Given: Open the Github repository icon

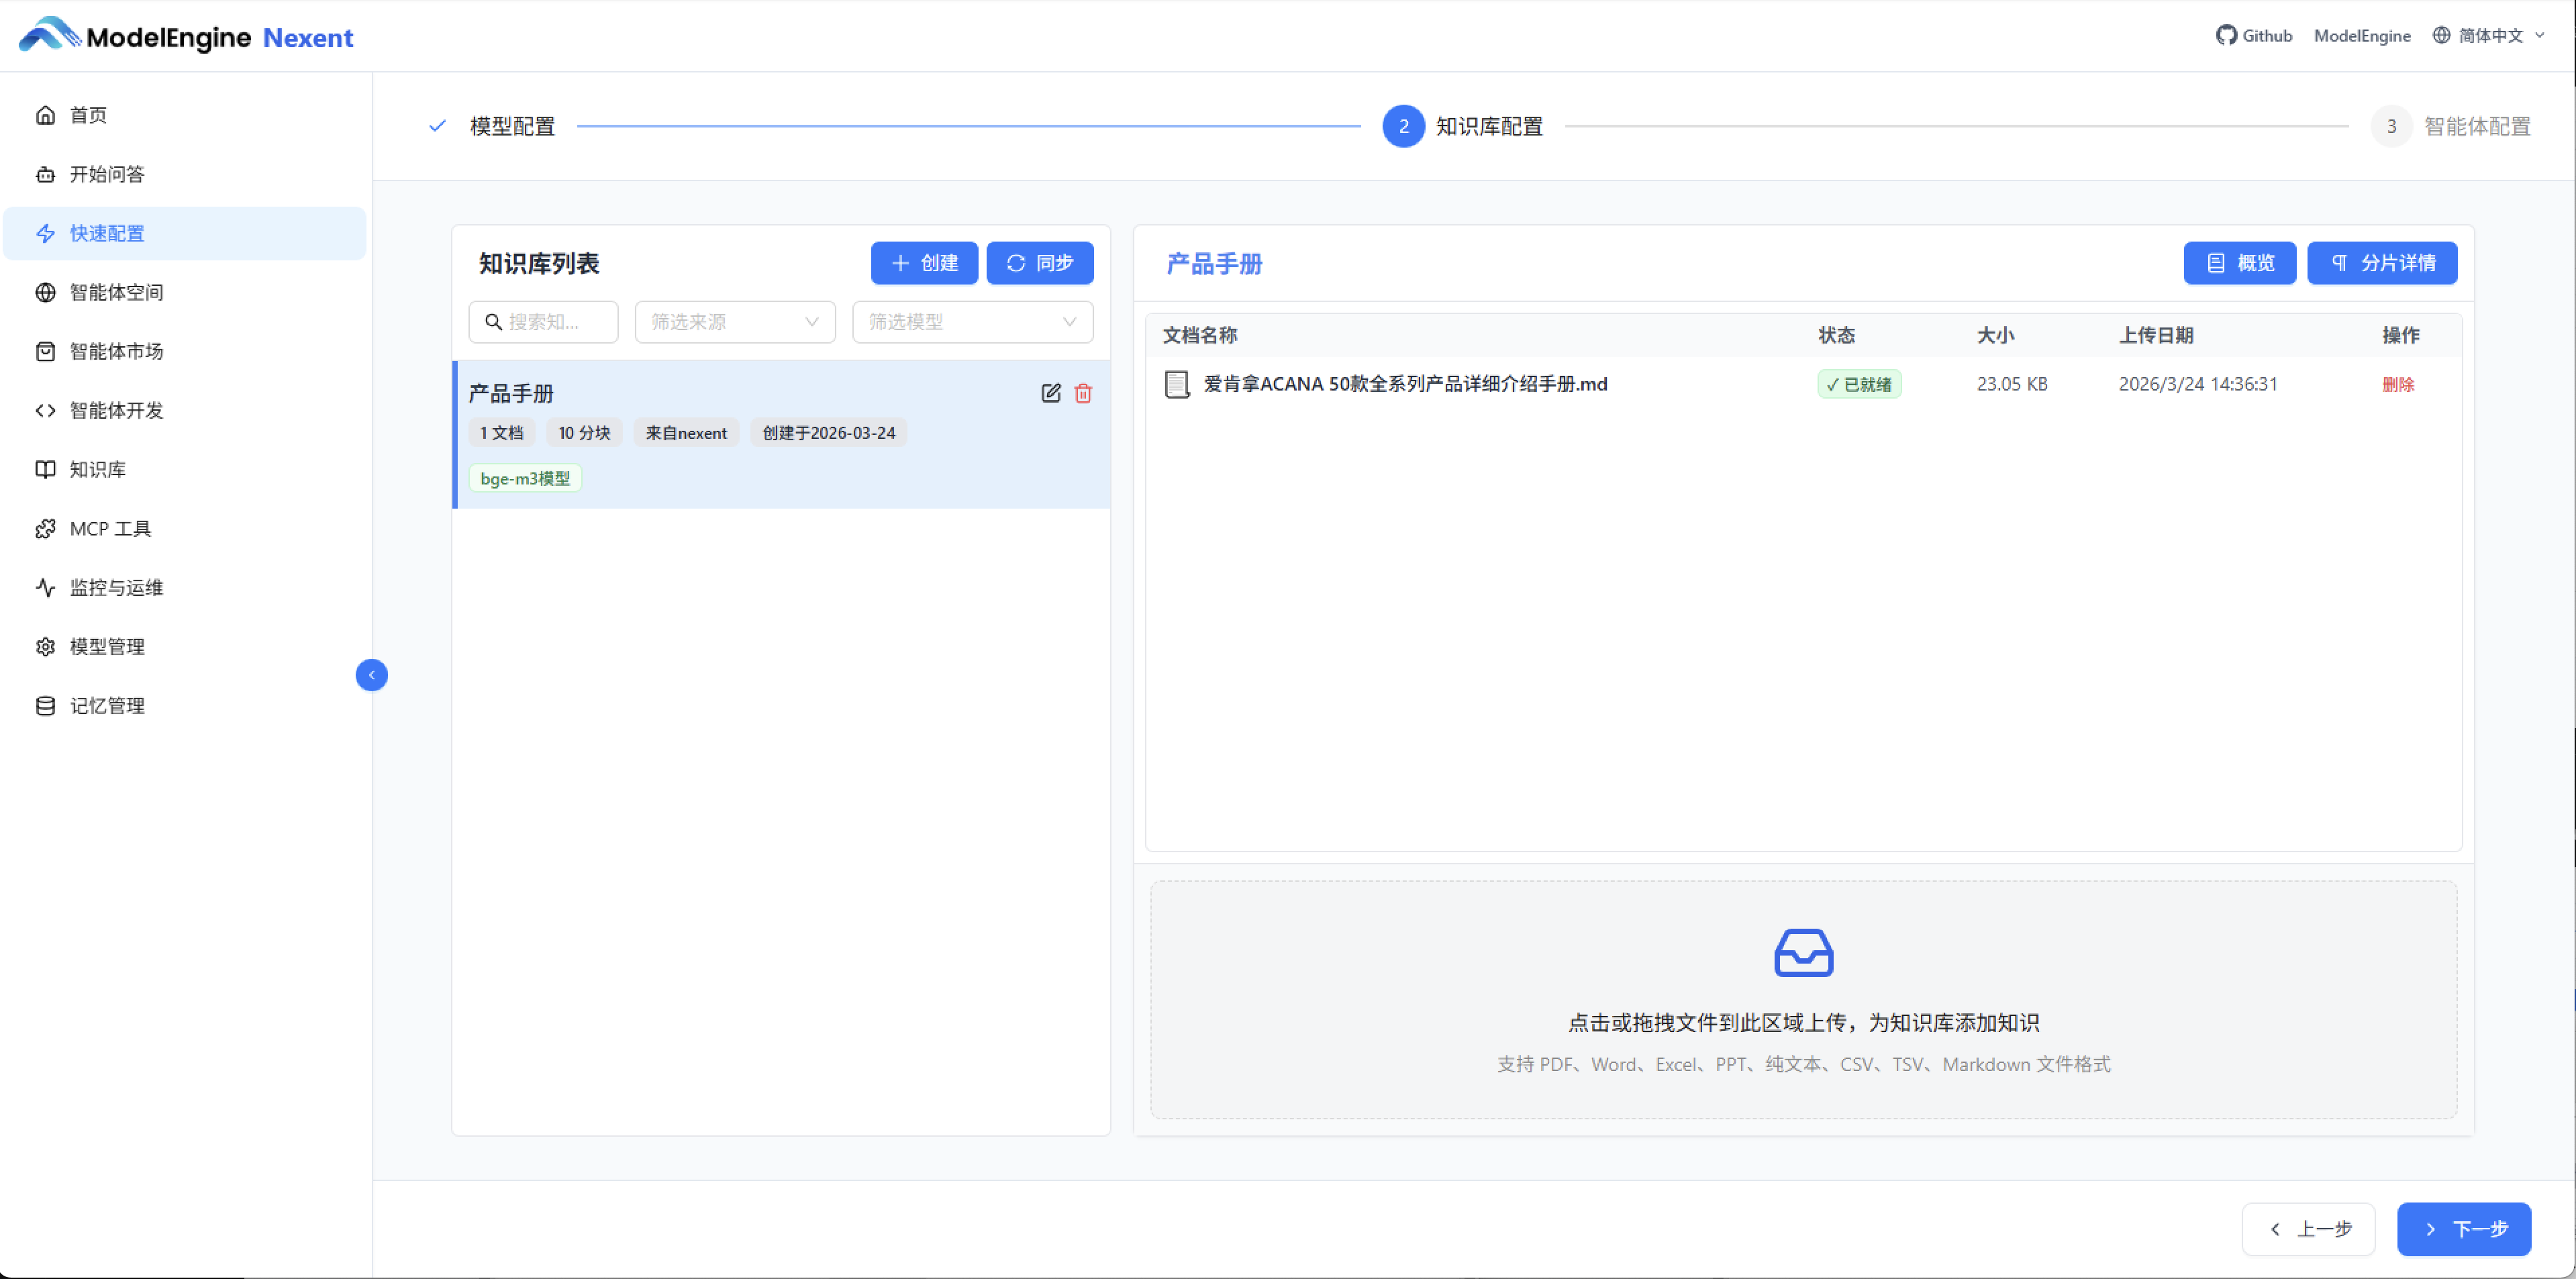Looking at the screenshot, I should (2228, 35).
